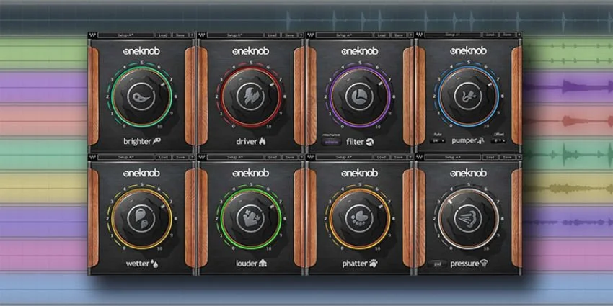Open Setup A preset menu on brighter plugin

point(127,35)
